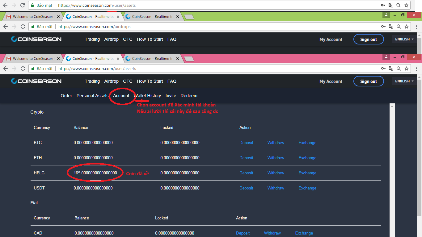Viewport: 422px width, 237px height.
Task: Close the Gmail tab in pink title-bar window
Action: click(58, 59)
